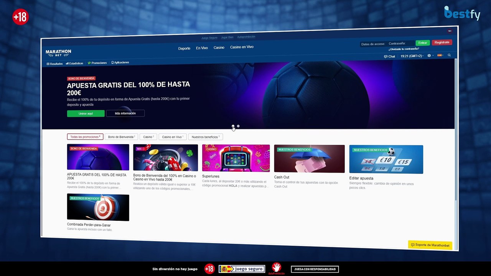
Task: Open the Casino roulette bonus thumbnail
Action: (x=166, y=158)
